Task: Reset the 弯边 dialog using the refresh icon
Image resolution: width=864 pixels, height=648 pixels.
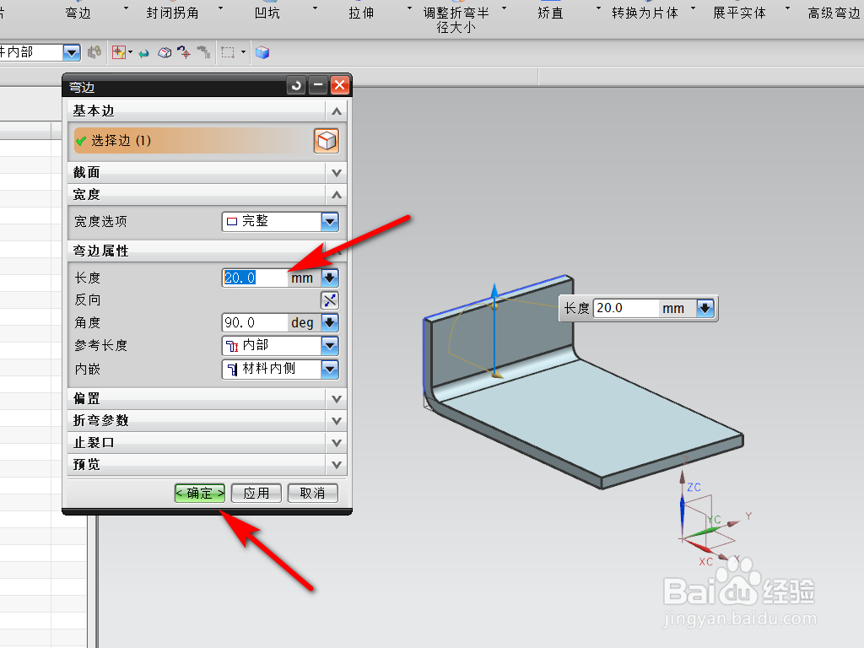Action: coord(296,86)
